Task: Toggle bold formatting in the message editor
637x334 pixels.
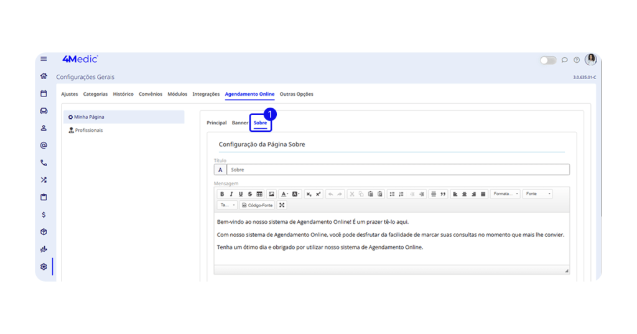Action: pyautogui.click(x=222, y=194)
